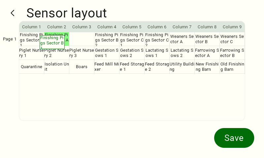Select the Column 3 header
264x158 pixels.
point(82,27)
